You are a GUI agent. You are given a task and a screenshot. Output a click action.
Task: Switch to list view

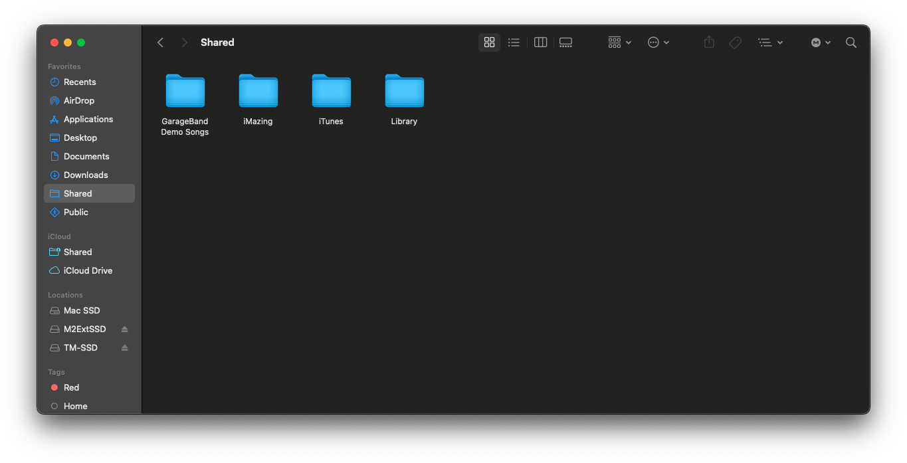[x=514, y=43]
